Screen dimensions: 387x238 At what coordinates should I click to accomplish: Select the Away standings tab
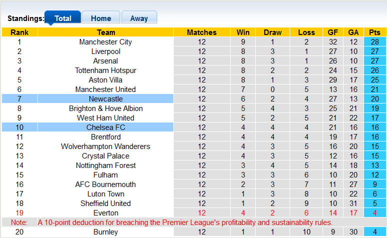[x=139, y=18]
